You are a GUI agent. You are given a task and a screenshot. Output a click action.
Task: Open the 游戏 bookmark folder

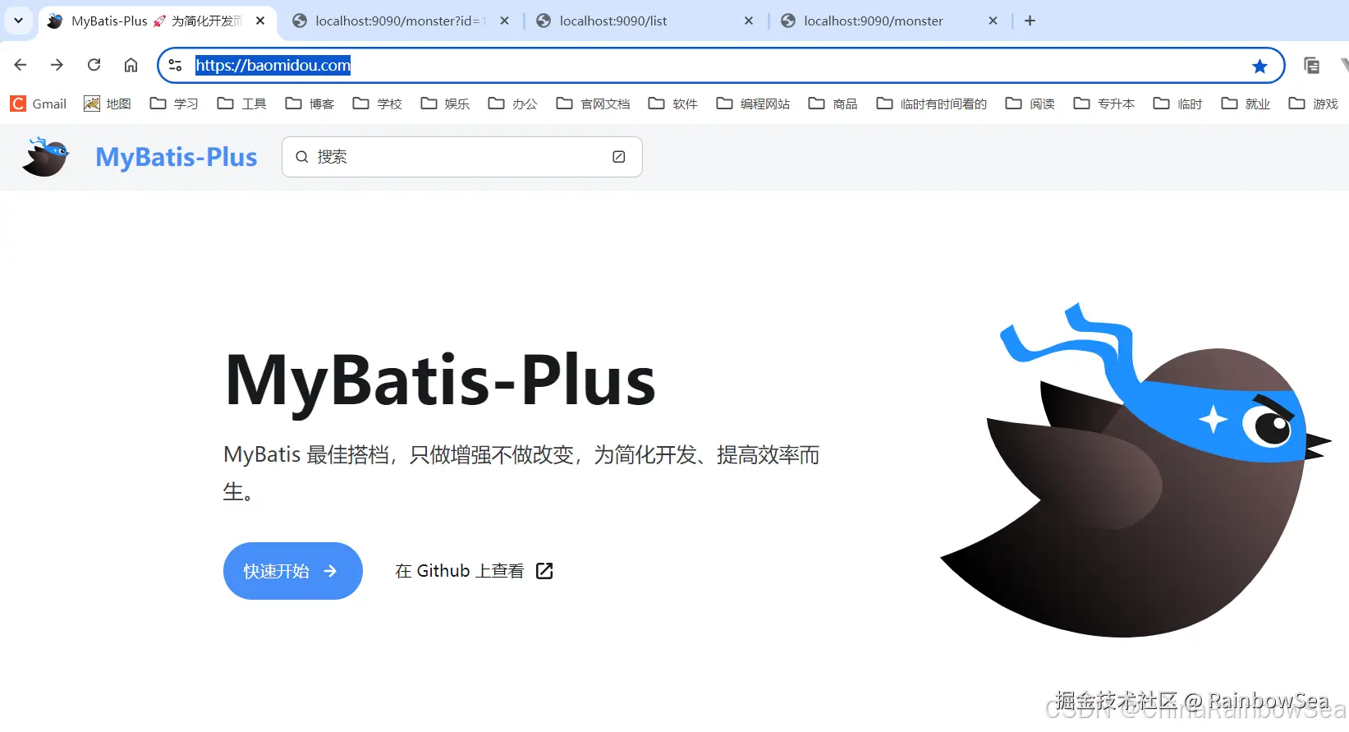[x=1313, y=104]
